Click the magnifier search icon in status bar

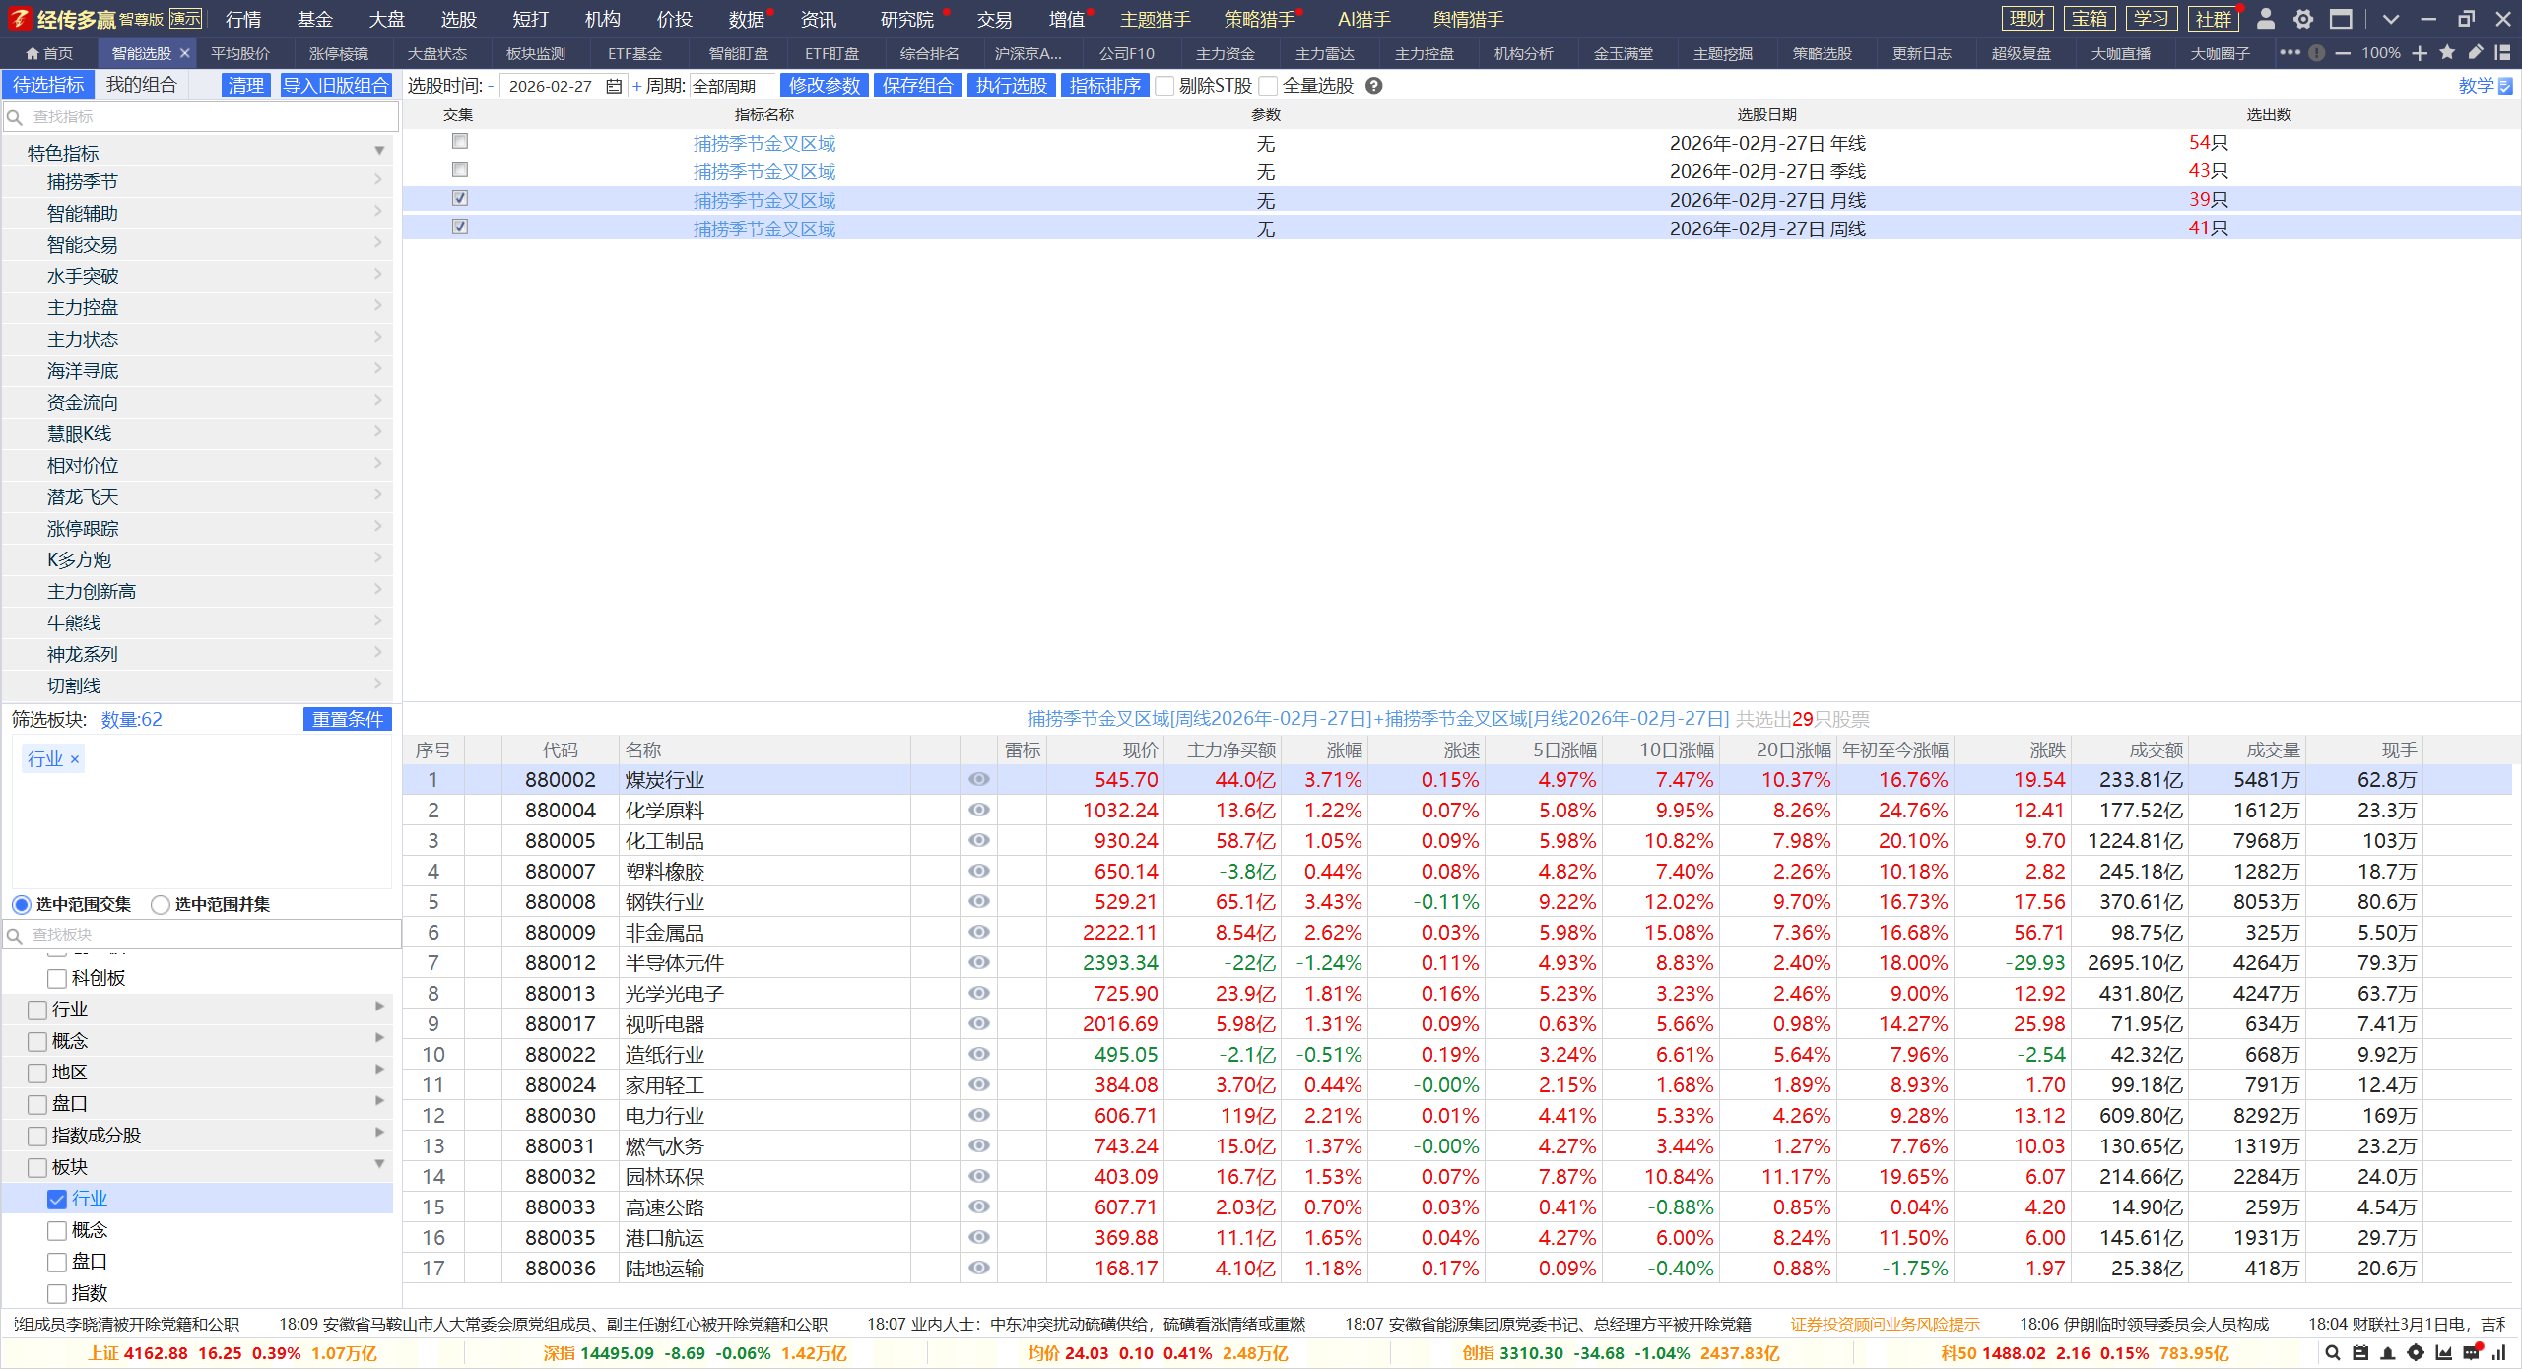(x=2332, y=1353)
